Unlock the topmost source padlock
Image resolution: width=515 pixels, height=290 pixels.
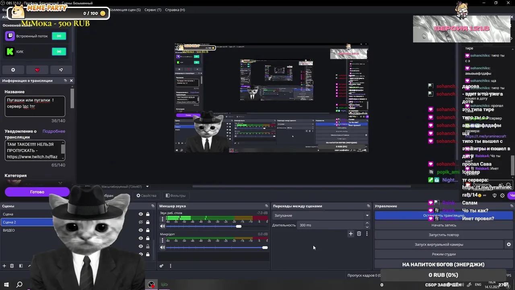pyautogui.click(x=148, y=214)
